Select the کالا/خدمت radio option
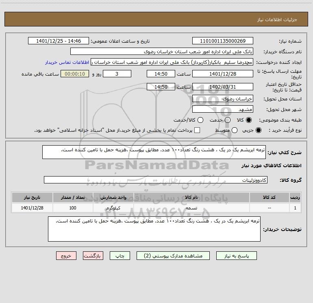This screenshot has width=313, height=303. [x=200, y=120]
